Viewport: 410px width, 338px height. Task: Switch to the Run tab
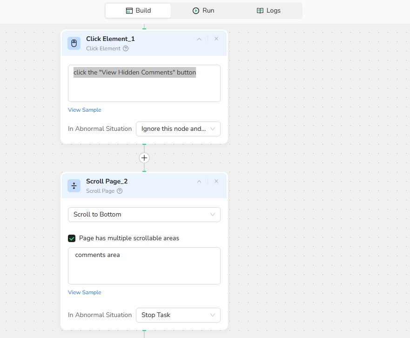pyautogui.click(x=203, y=11)
